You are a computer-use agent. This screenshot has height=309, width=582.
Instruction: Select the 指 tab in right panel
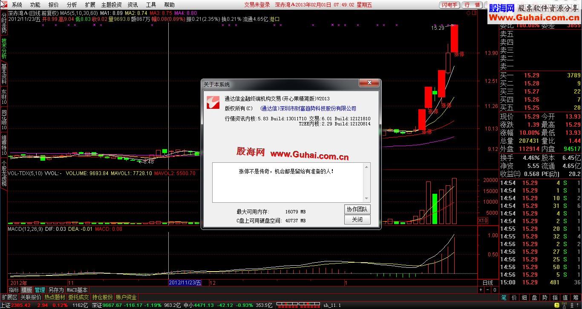pos(555,297)
